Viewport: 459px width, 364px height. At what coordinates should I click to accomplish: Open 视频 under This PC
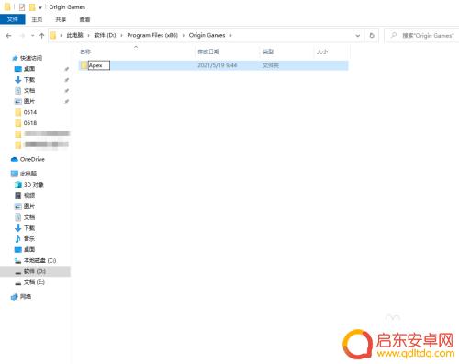pyautogui.click(x=29, y=195)
